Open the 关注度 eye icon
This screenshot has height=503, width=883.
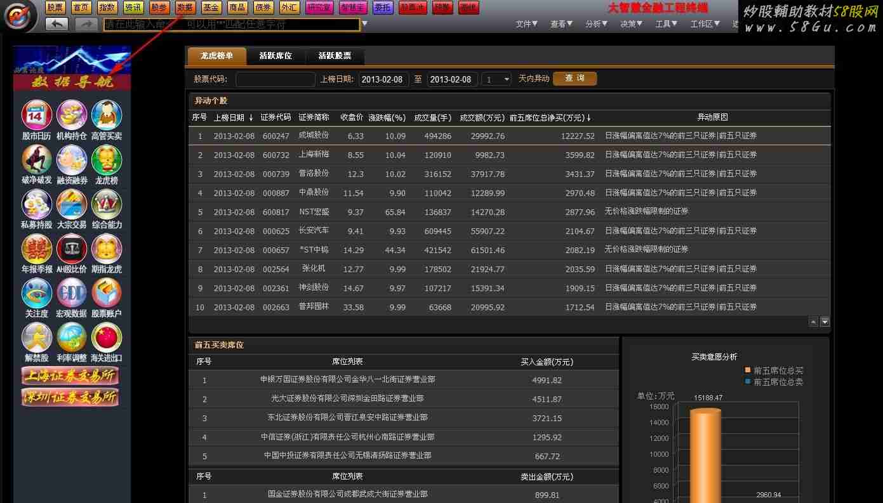tap(37, 293)
